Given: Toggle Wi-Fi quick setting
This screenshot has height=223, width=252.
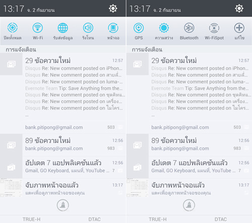Looking at the screenshot, I should (38, 28).
